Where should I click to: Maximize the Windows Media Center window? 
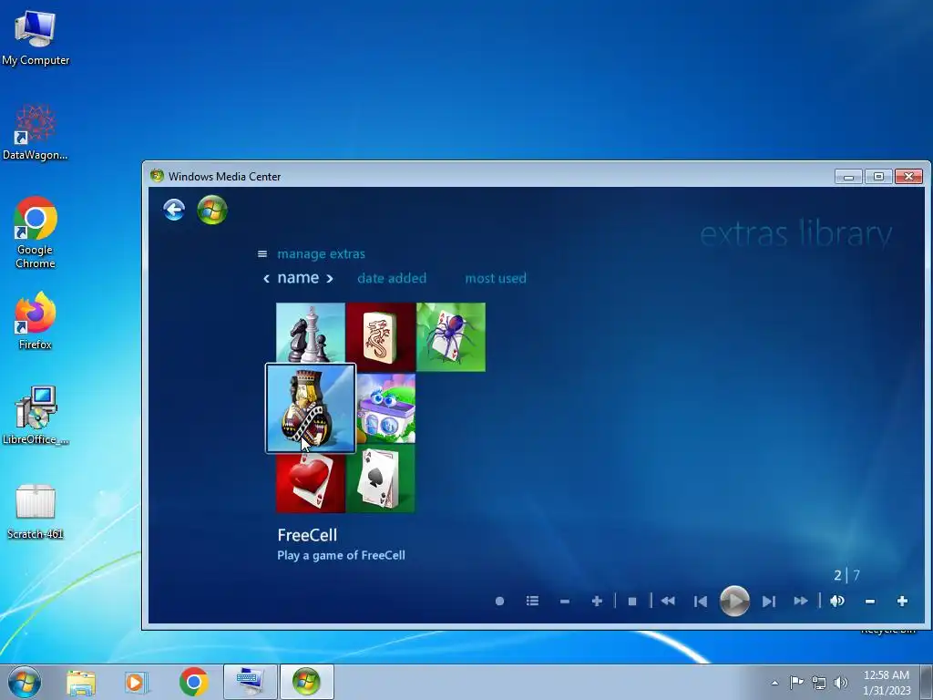pos(878,176)
